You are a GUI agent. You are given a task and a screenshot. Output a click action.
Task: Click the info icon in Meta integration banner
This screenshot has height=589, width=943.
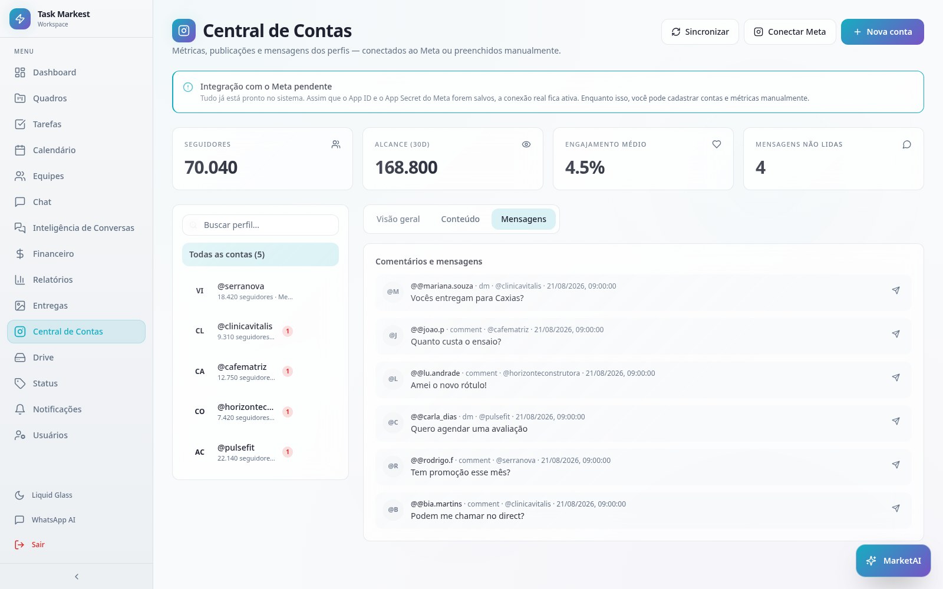(188, 87)
